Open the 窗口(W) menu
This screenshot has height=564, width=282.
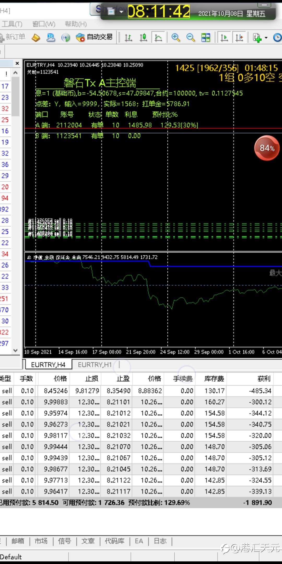44,24
